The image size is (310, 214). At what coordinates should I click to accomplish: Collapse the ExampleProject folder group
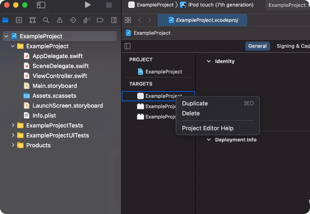point(13,46)
